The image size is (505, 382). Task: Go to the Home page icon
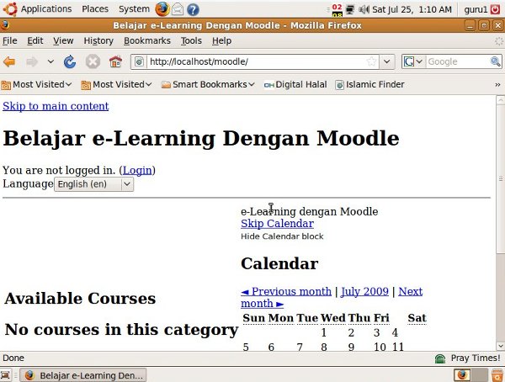115,61
